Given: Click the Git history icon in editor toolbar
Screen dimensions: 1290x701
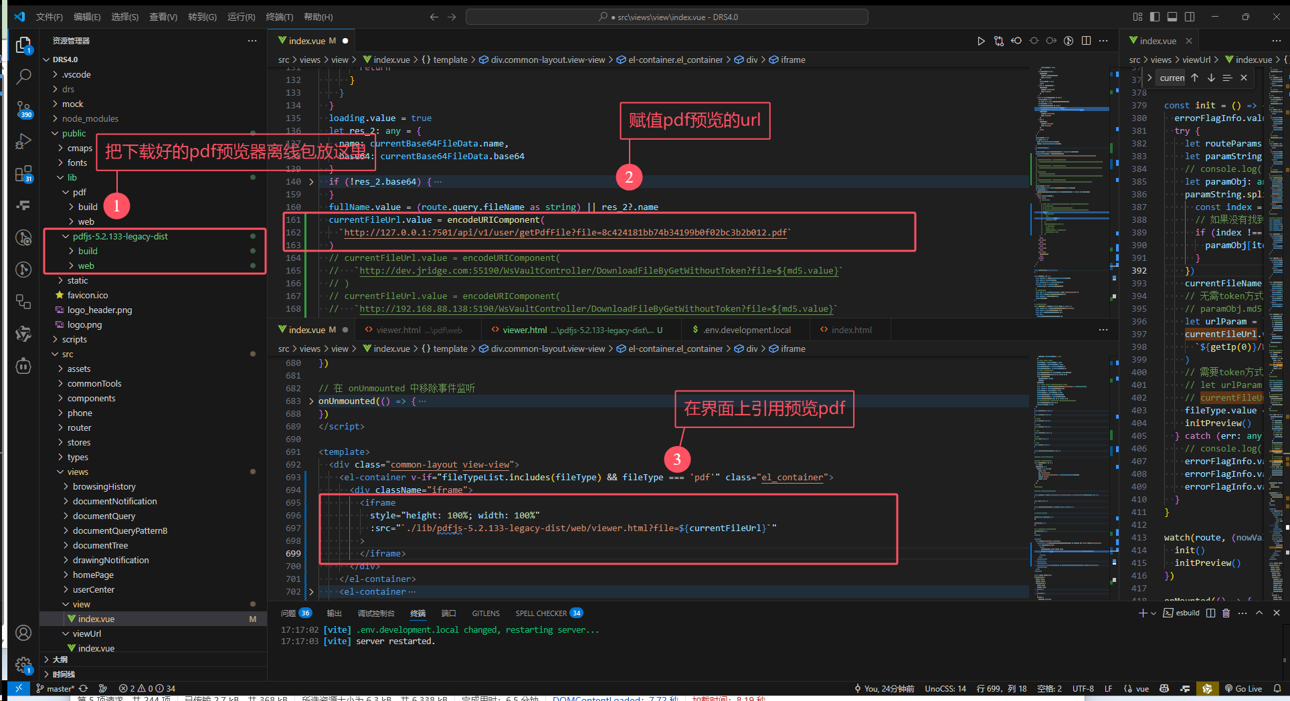Looking at the screenshot, I should (1069, 41).
